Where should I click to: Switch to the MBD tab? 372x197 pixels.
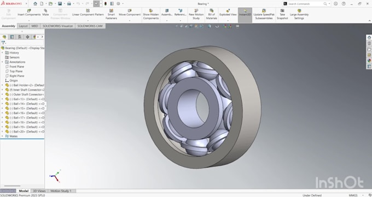point(35,26)
